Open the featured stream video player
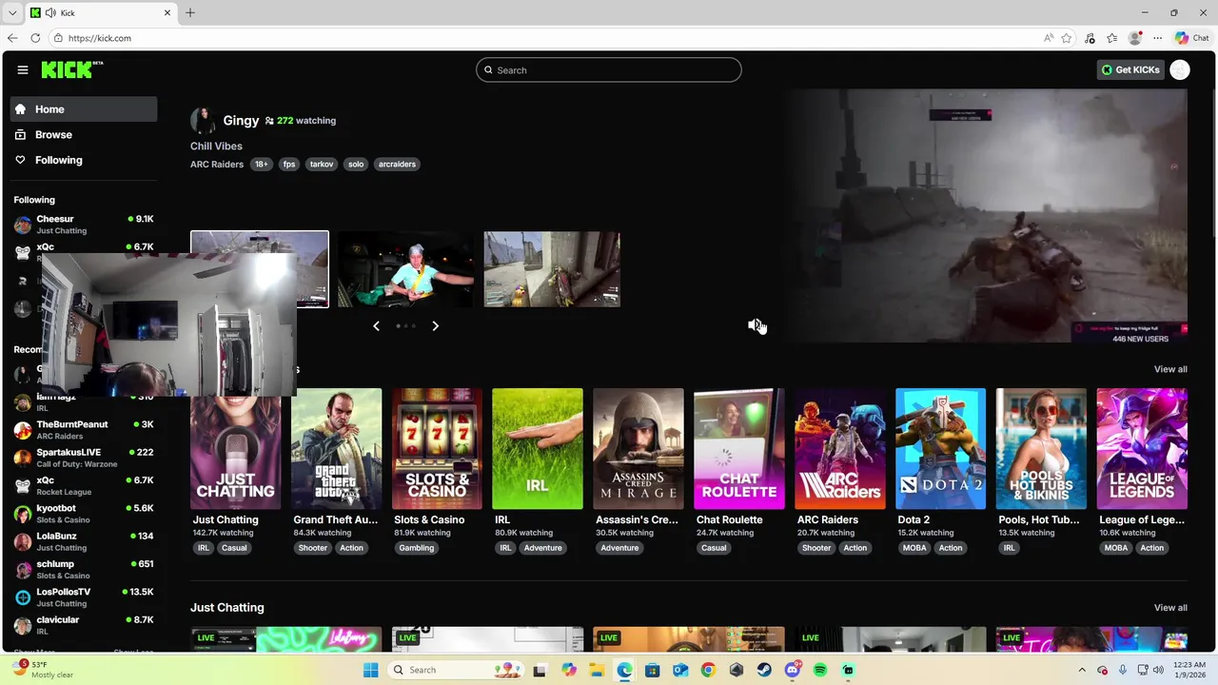The height and width of the screenshot is (685, 1218). tap(987, 216)
